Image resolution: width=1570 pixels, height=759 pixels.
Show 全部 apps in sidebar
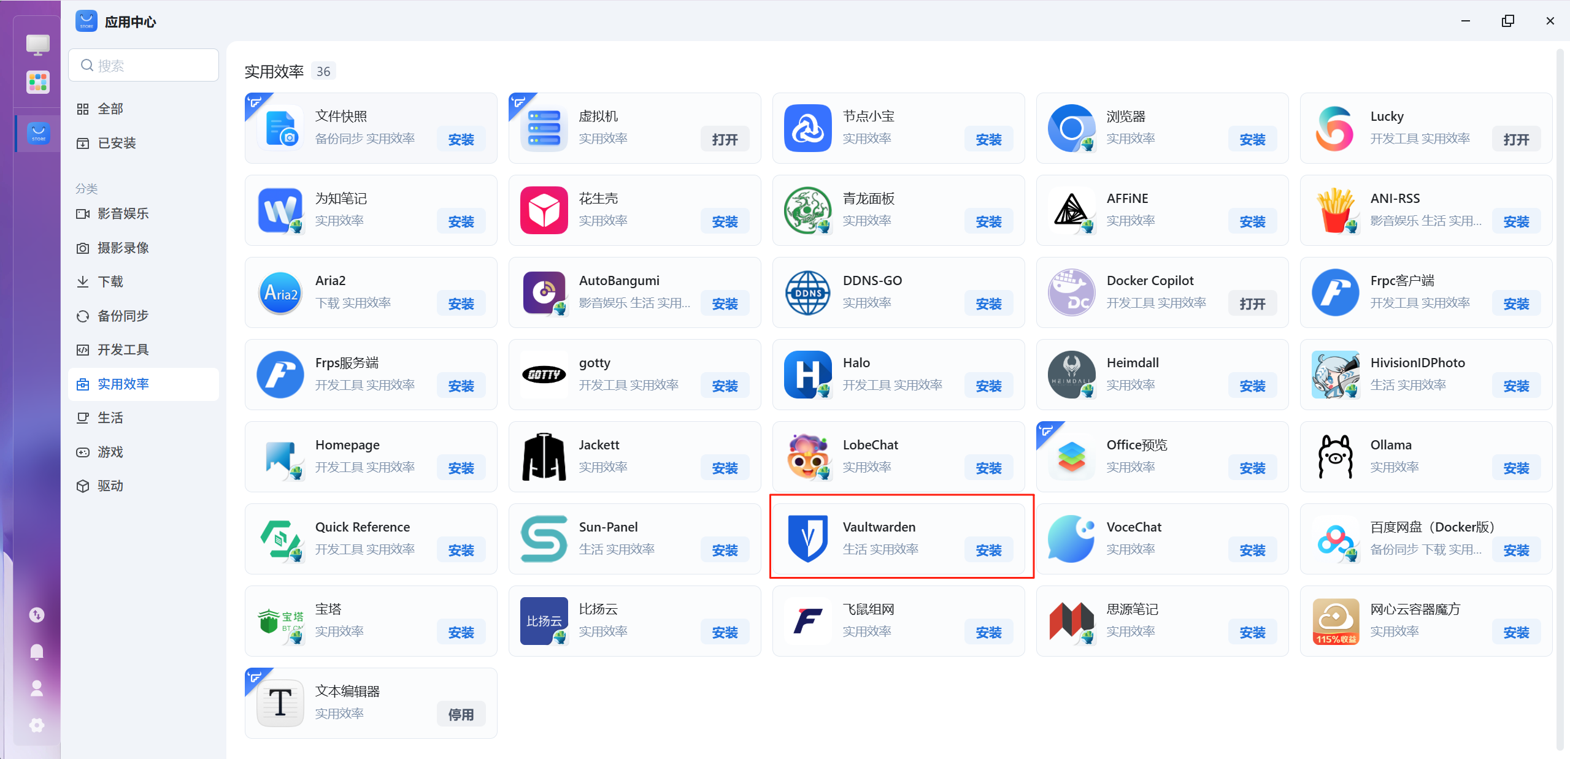(110, 109)
